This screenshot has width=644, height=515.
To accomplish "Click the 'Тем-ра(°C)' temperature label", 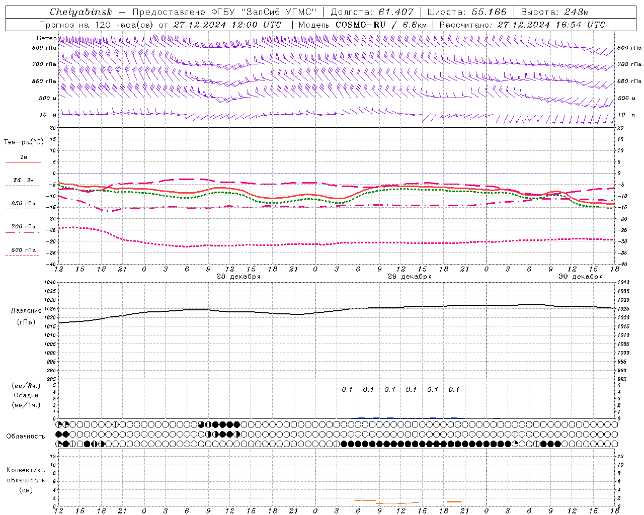I will tap(24, 142).
